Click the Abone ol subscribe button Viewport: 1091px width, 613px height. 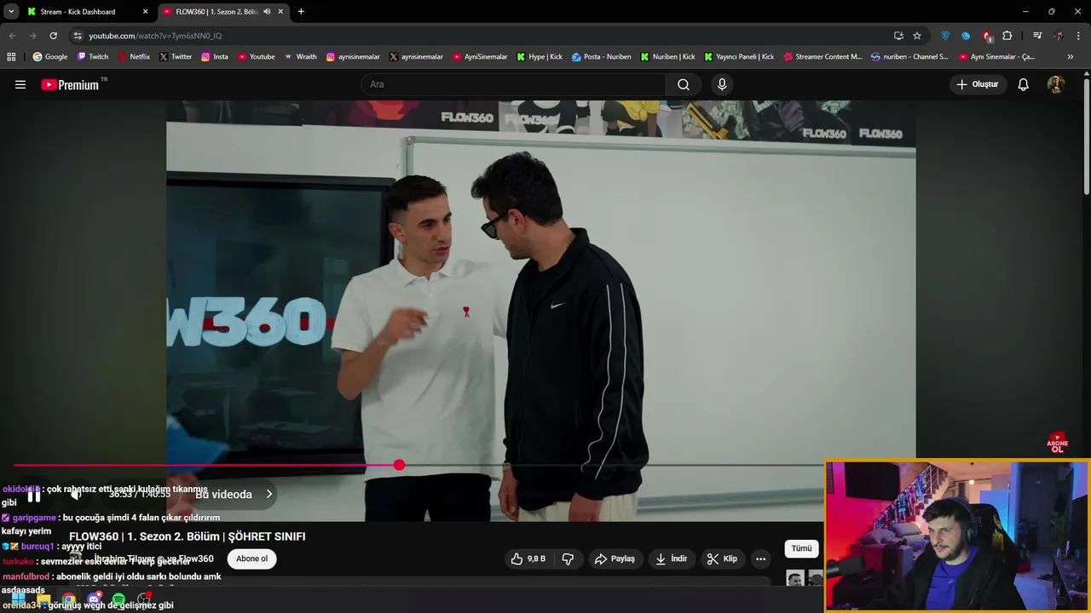click(251, 559)
